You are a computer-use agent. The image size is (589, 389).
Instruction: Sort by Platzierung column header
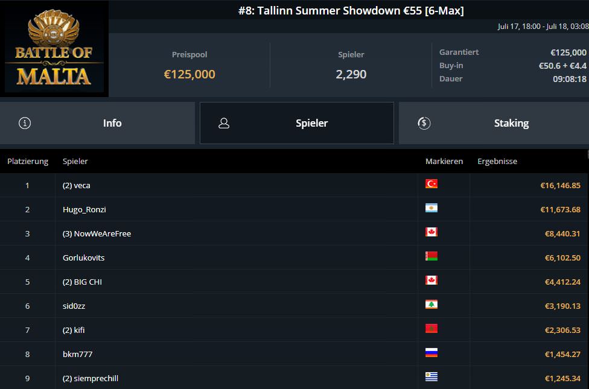(28, 161)
